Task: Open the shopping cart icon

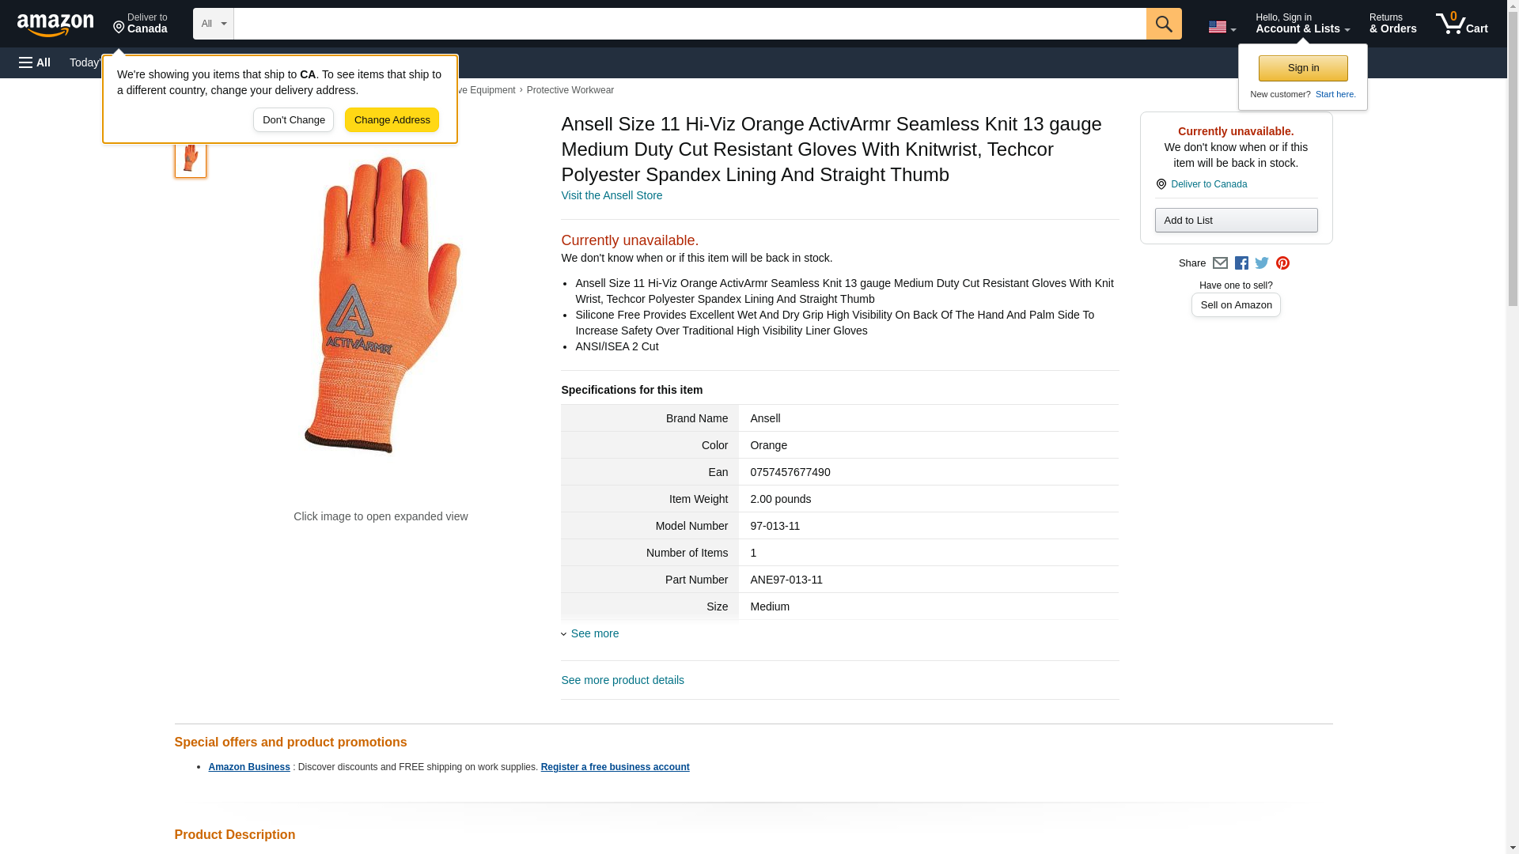Action: (1462, 24)
